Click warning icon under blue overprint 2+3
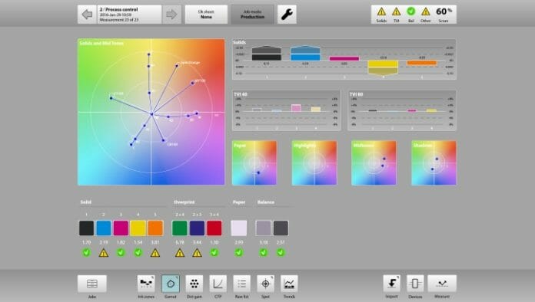Image resolution: width=535 pixels, height=302 pixels. pyautogui.click(x=197, y=253)
